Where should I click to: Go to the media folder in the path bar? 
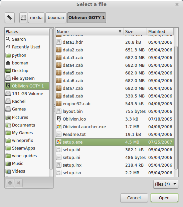(x=36, y=18)
